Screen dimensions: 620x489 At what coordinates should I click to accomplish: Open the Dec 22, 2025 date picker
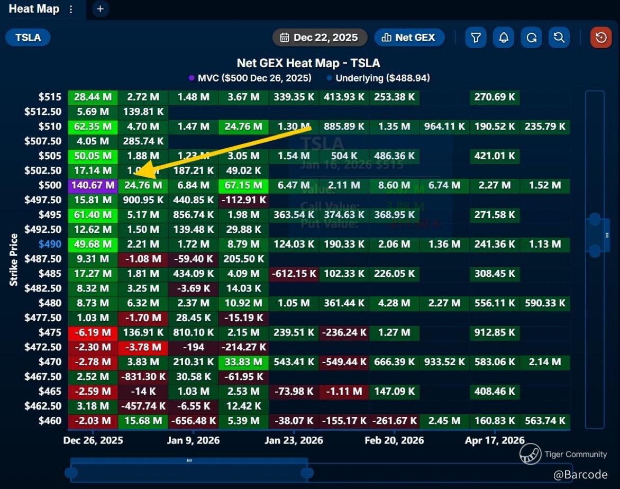pyautogui.click(x=320, y=38)
